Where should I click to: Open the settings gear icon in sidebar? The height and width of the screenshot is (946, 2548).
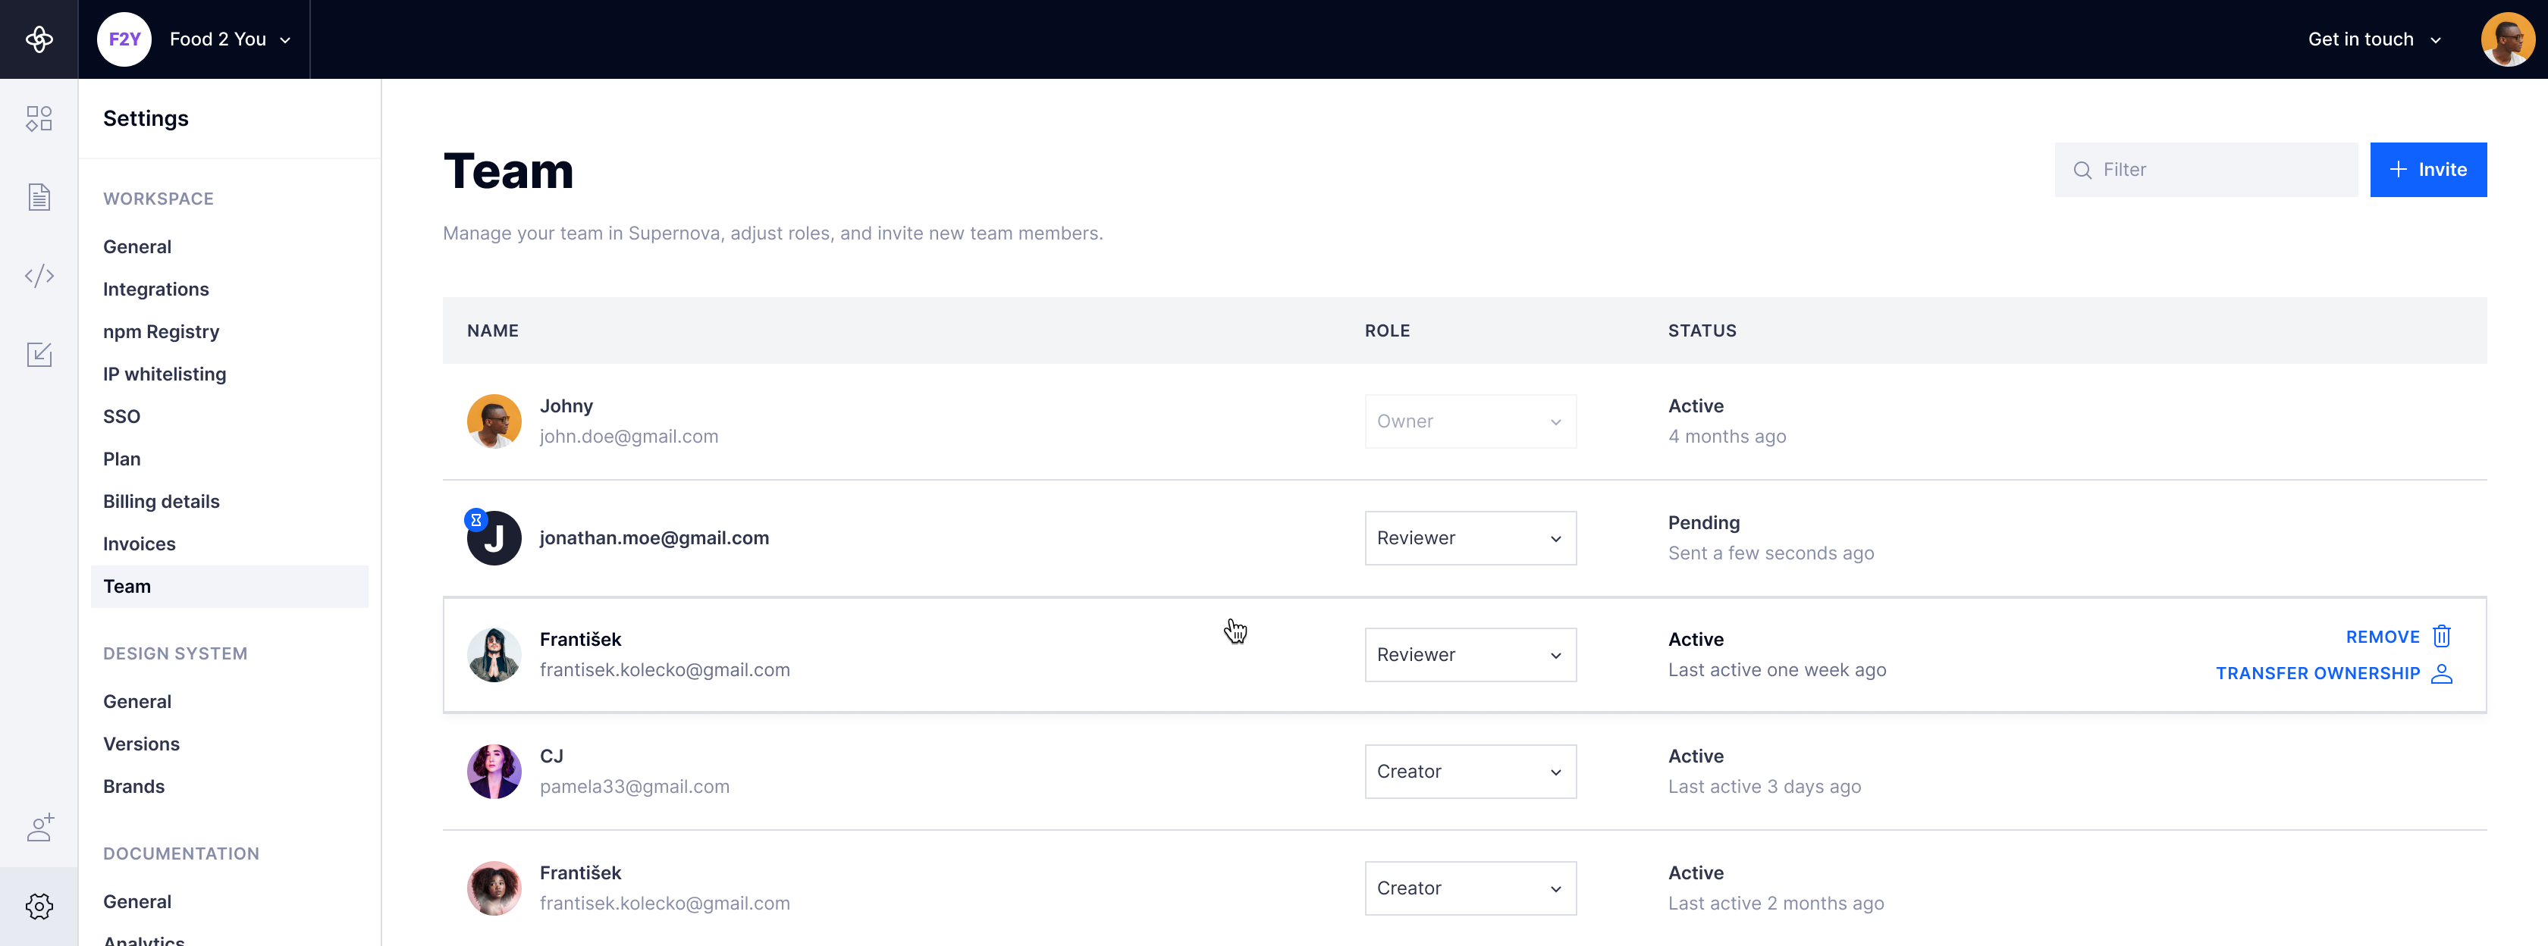tap(39, 907)
